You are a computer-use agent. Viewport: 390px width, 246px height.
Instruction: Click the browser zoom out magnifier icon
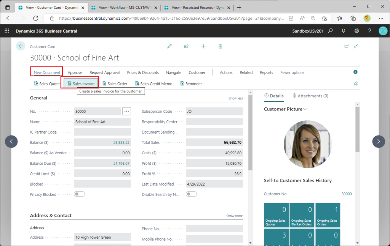(313, 18)
